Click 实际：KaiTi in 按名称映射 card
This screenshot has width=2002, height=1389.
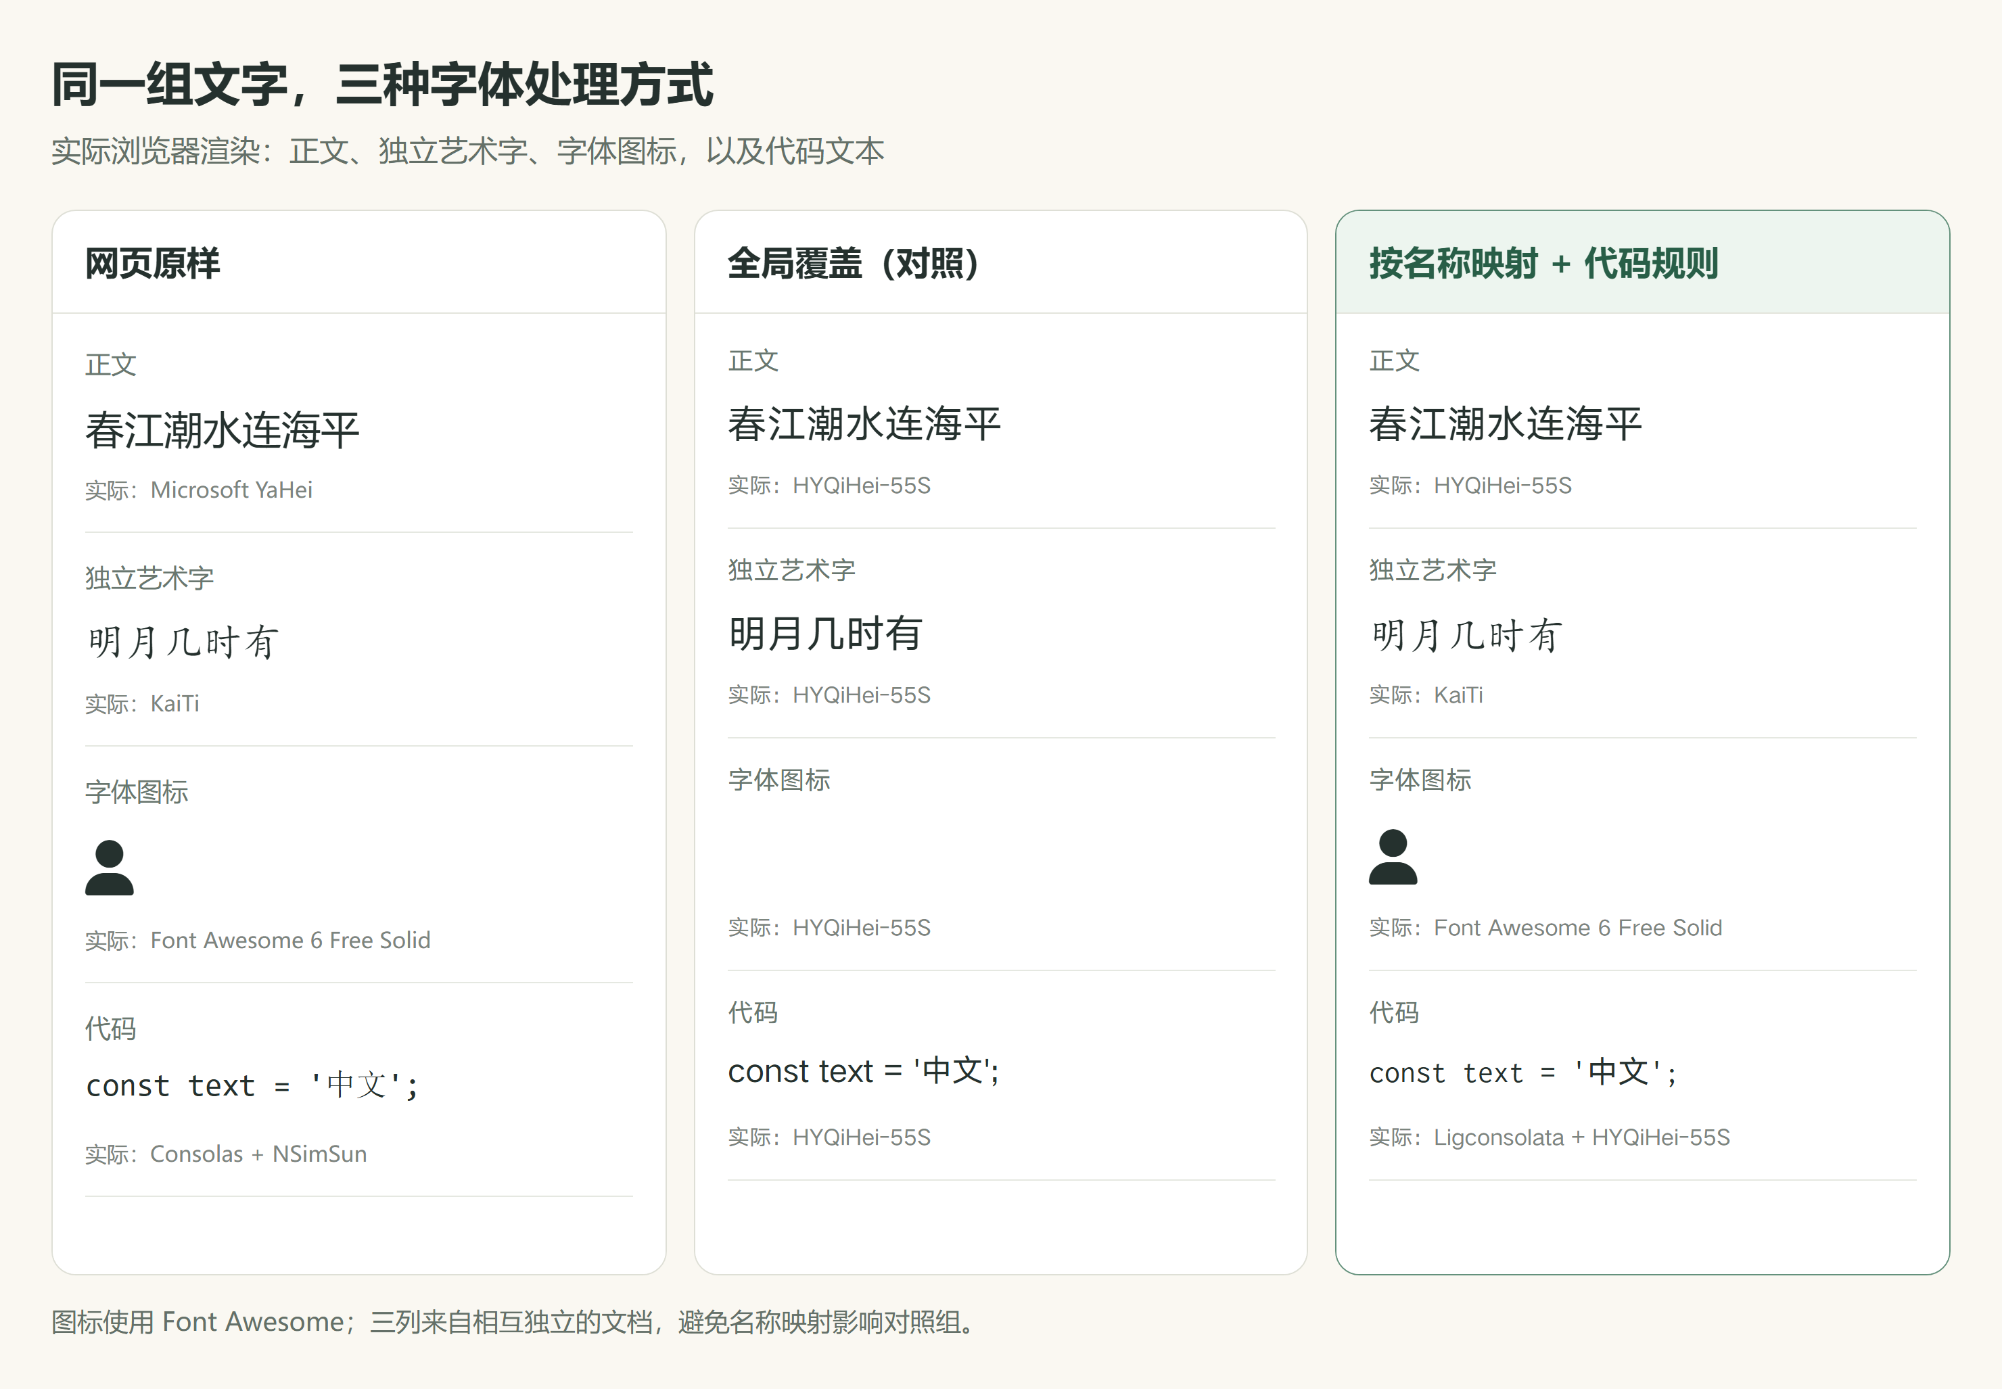1426,695
